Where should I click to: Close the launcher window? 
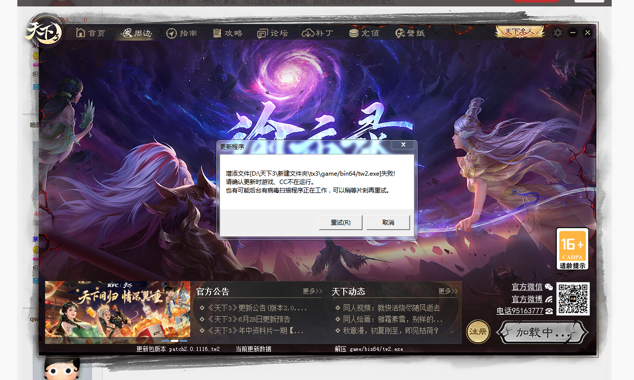[587, 33]
